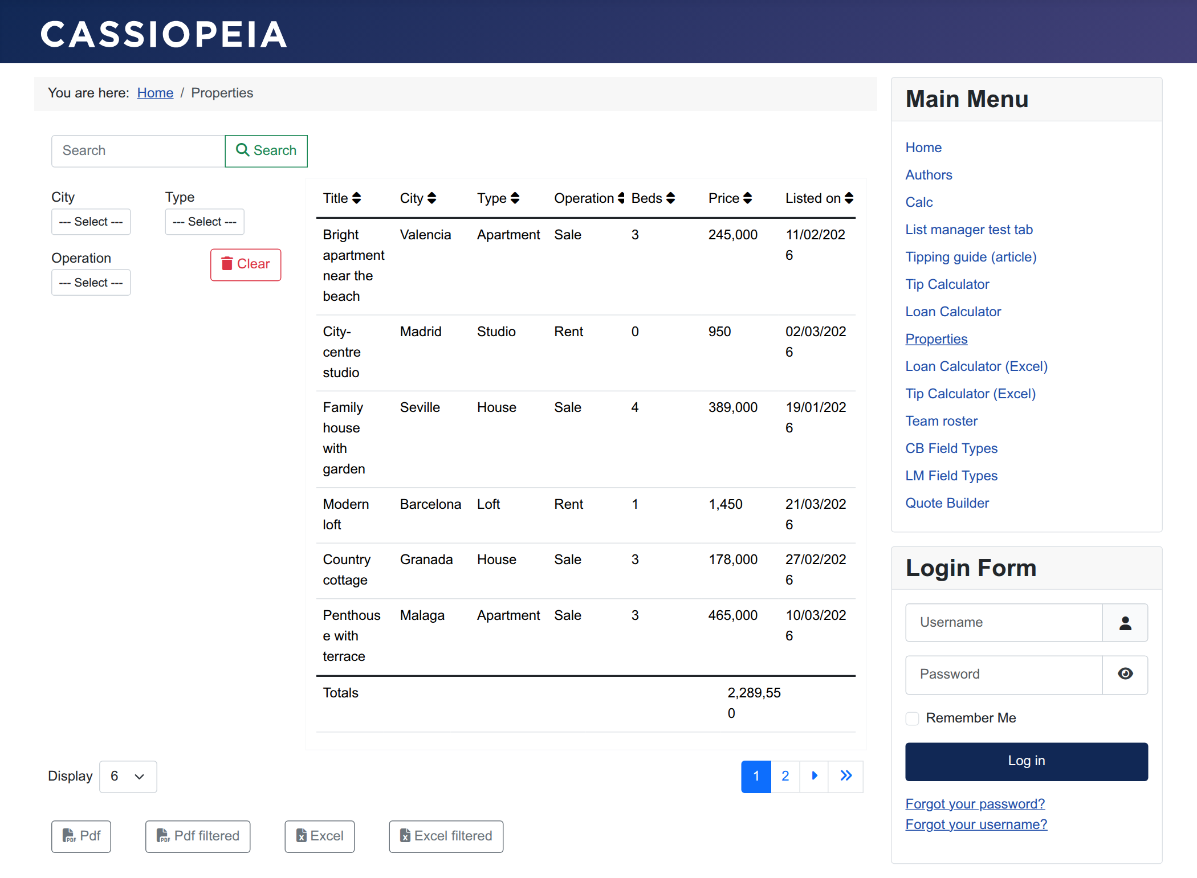Image resolution: width=1197 pixels, height=878 pixels.
Task: Open Team roster menu item
Action: pyautogui.click(x=942, y=421)
